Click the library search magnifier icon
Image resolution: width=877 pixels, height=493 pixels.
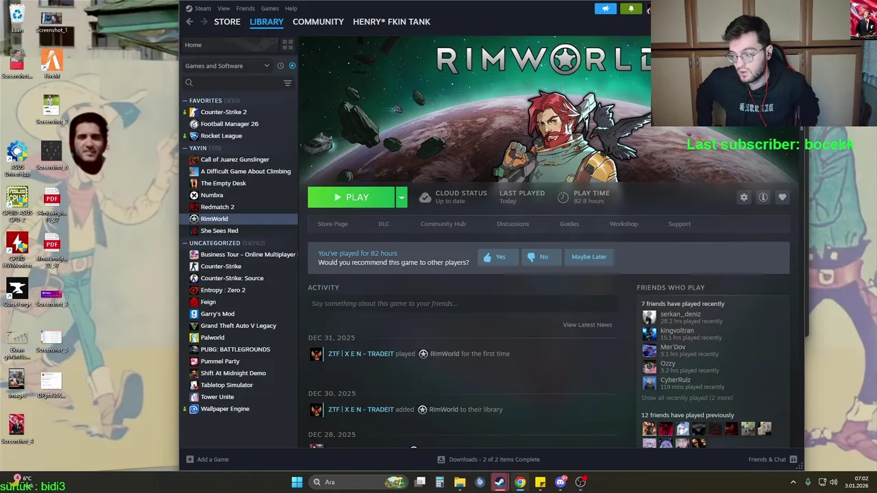click(x=189, y=83)
